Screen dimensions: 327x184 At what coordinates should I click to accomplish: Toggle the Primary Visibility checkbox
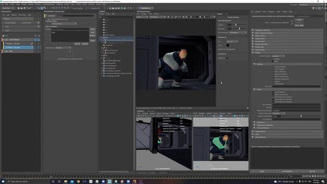[x=273, y=67]
